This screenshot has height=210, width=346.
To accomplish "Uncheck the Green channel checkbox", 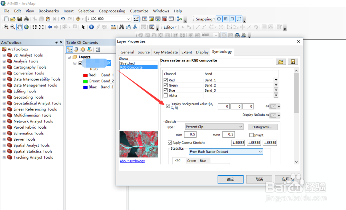I will click(166, 85).
